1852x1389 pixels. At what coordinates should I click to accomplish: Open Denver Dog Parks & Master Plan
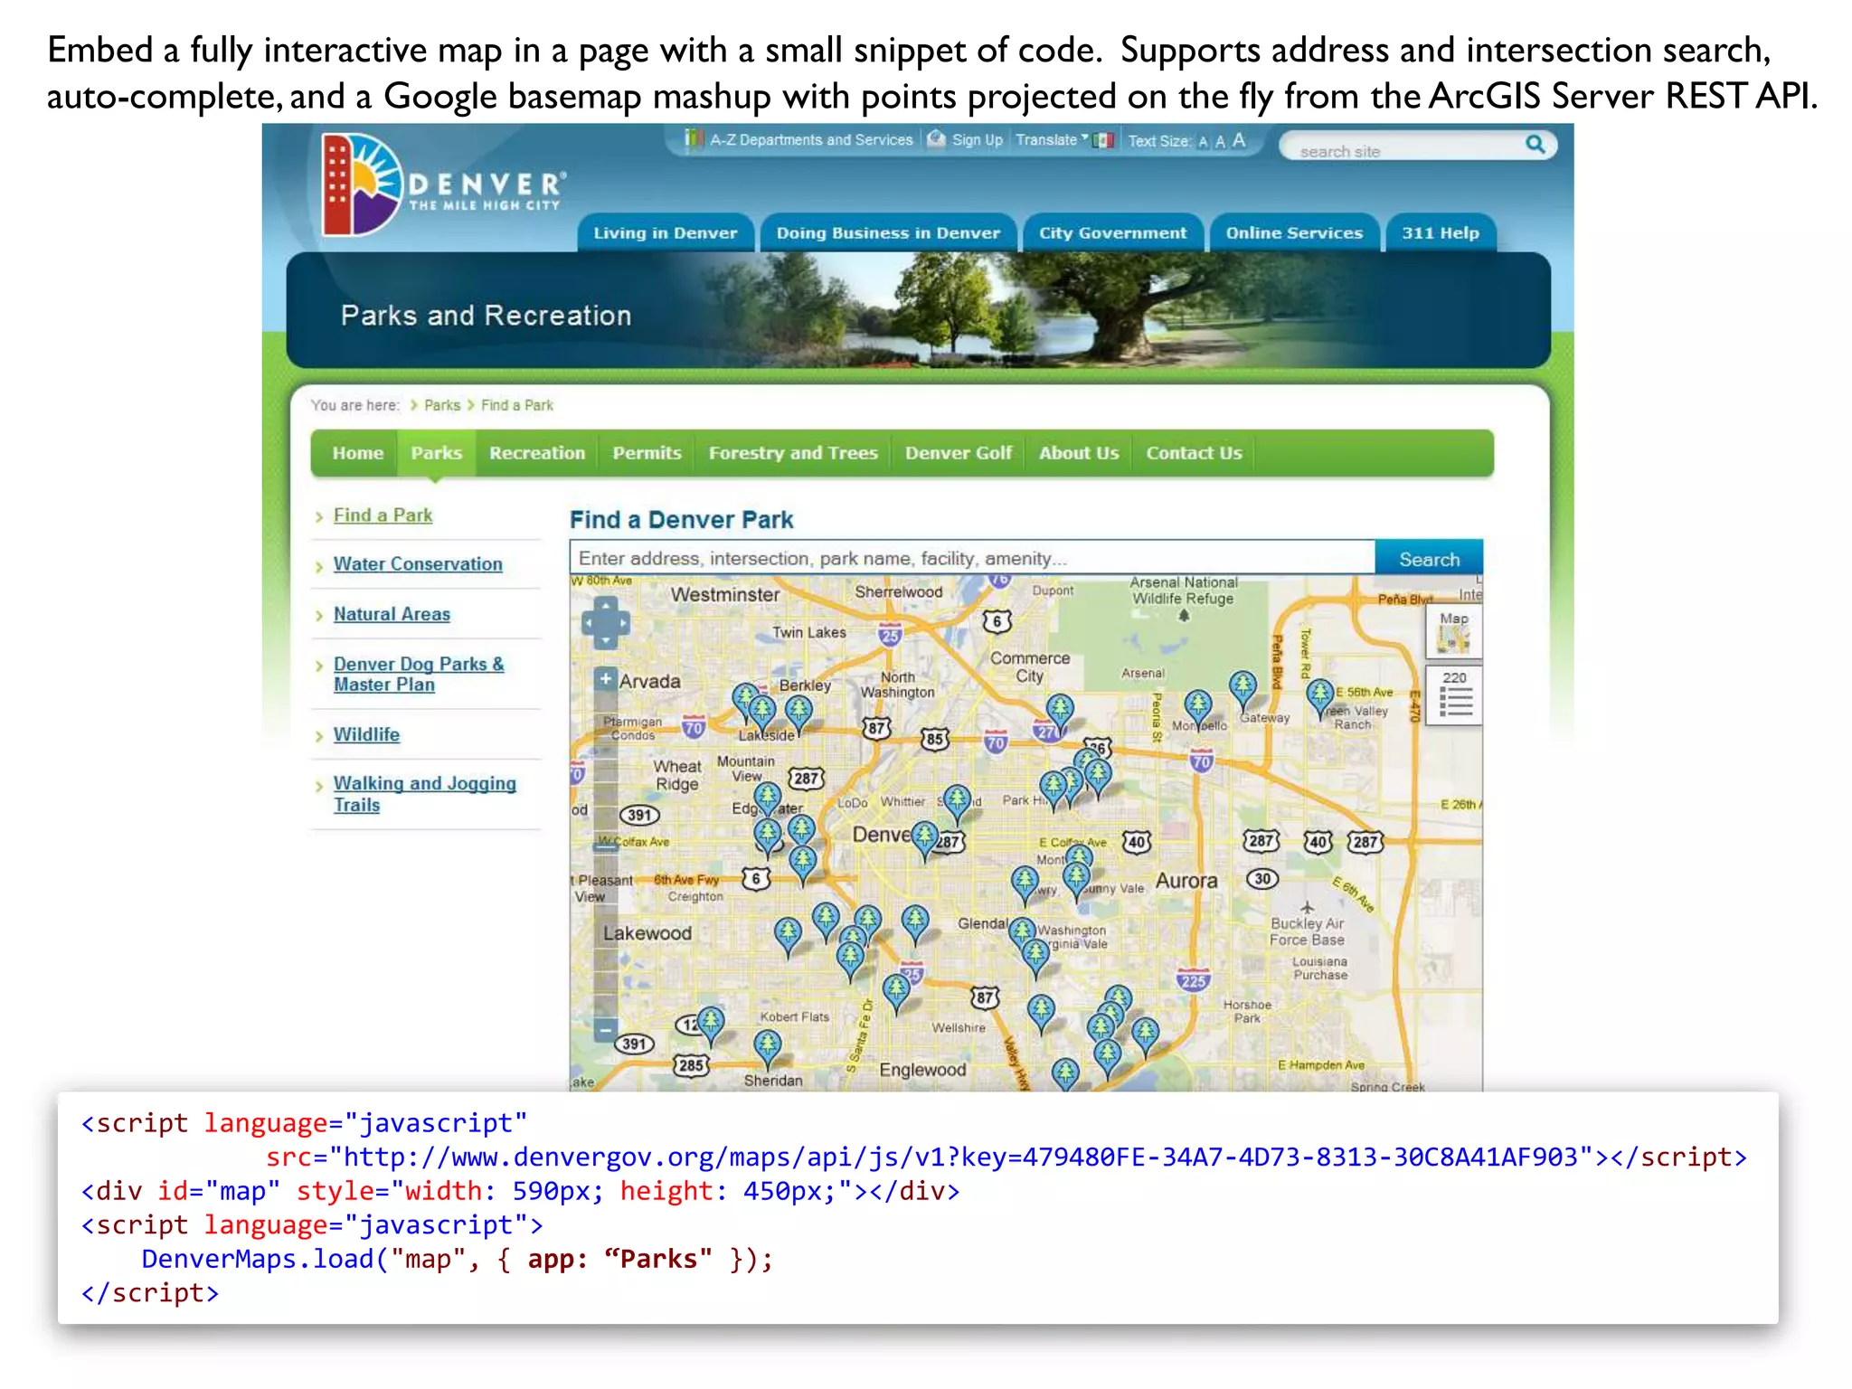click(419, 675)
